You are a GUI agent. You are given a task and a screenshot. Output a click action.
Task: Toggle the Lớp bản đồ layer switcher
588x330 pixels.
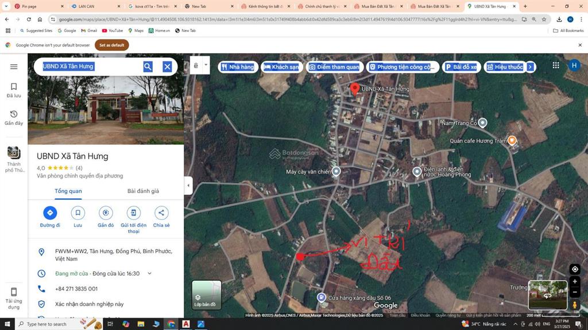[x=206, y=294]
